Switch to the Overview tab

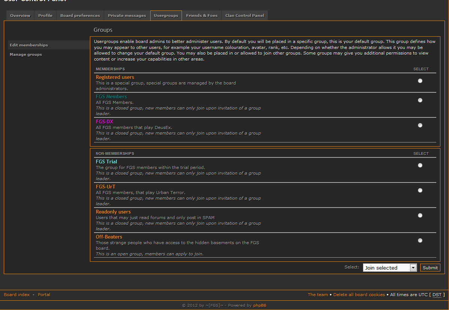click(x=20, y=16)
